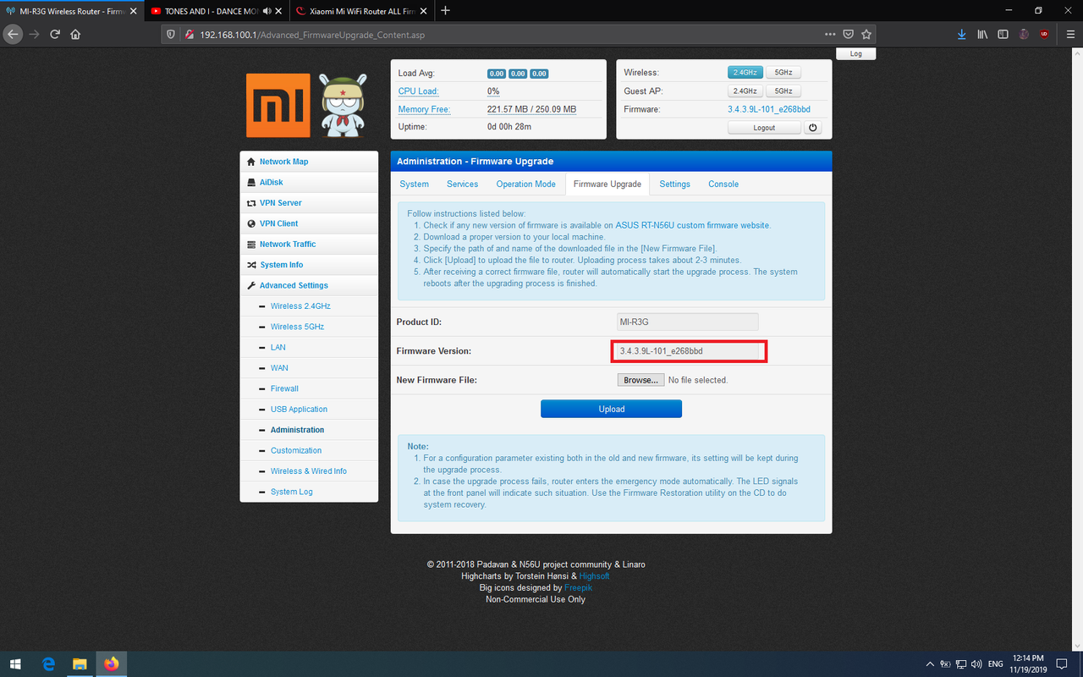Open the browser home page icon
1083x677 pixels.
coord(75,35)
